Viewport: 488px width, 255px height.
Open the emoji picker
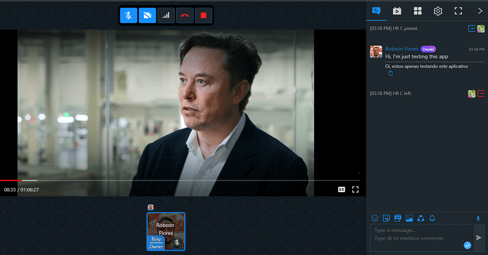click(x=375, y=218)
